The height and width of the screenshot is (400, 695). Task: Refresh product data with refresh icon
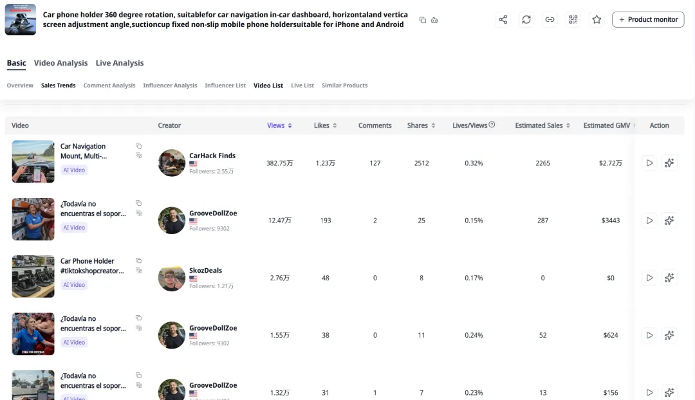click(526, 19)
